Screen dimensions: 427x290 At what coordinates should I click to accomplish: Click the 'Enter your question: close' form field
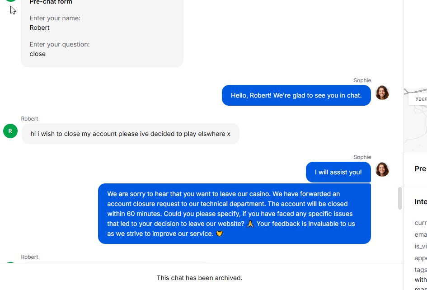click(59, 49)
